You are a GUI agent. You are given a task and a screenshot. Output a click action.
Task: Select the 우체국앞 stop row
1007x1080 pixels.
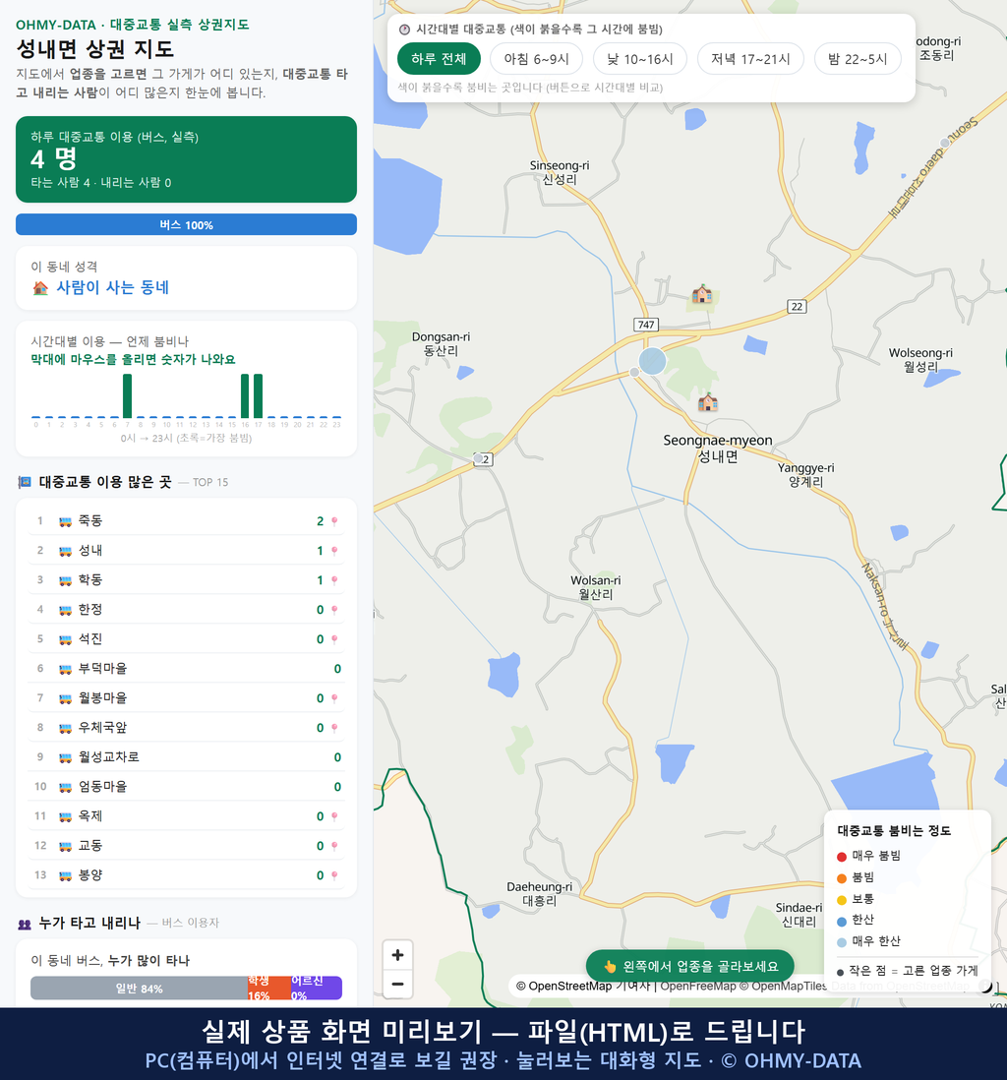tap(186, 728)
